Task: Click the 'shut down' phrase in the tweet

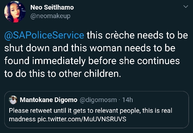Action: click(27, 48)
